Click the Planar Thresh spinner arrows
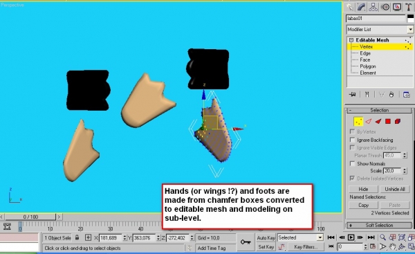This screenshot has height=254, width=415. [405, 156]
